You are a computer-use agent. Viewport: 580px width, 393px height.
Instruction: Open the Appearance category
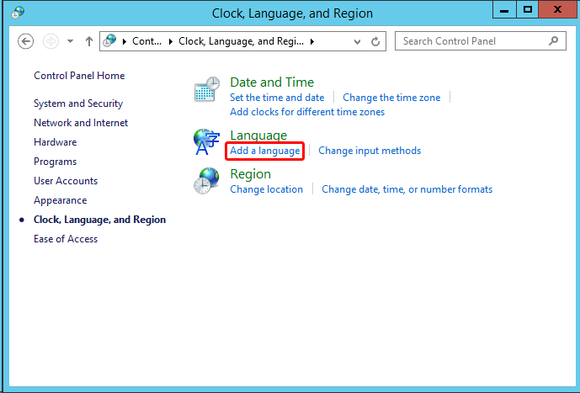(61, 200)
